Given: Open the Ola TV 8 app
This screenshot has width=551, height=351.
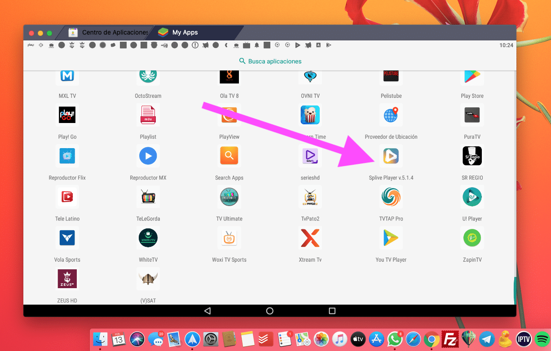Looking at the screenshot, I should point(229,76).
